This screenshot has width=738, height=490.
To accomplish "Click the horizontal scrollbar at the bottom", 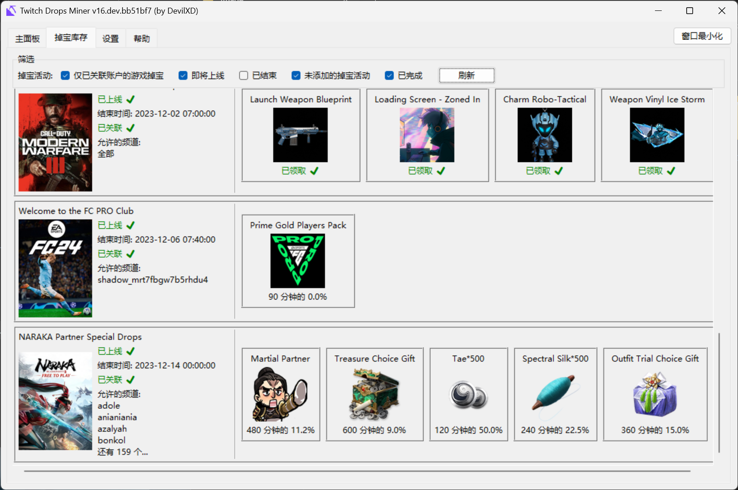I will (357, 471).
